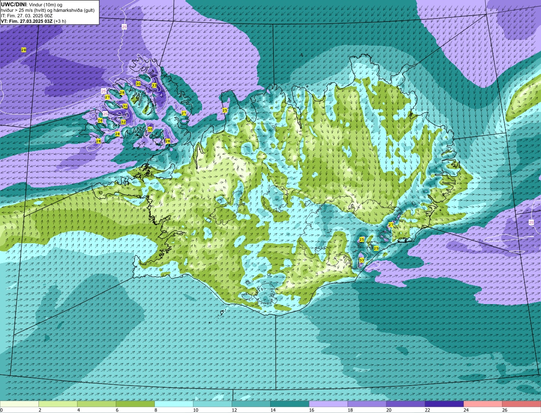Click the 0–2 m/s pale cream legend swatch
This screenshot has width=541, height=413.
pyautogui.click(x=19, y=404)
